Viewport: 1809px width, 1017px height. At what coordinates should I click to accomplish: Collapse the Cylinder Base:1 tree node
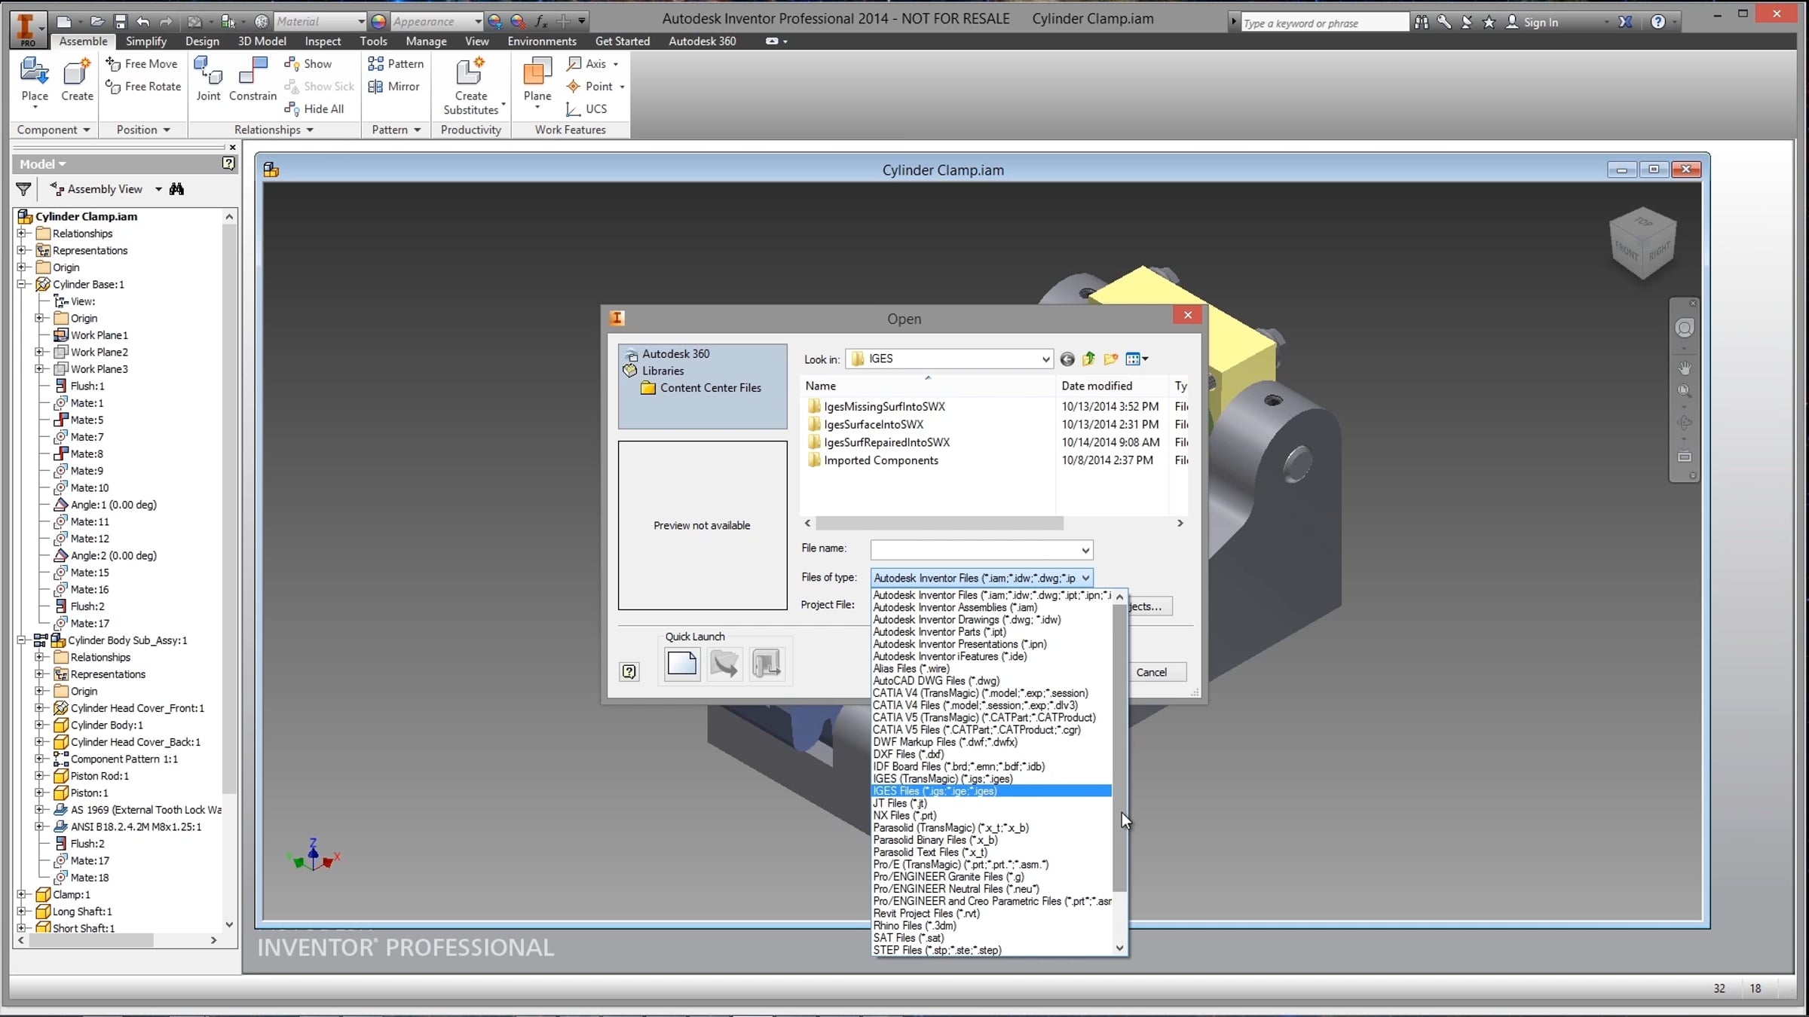22,284
